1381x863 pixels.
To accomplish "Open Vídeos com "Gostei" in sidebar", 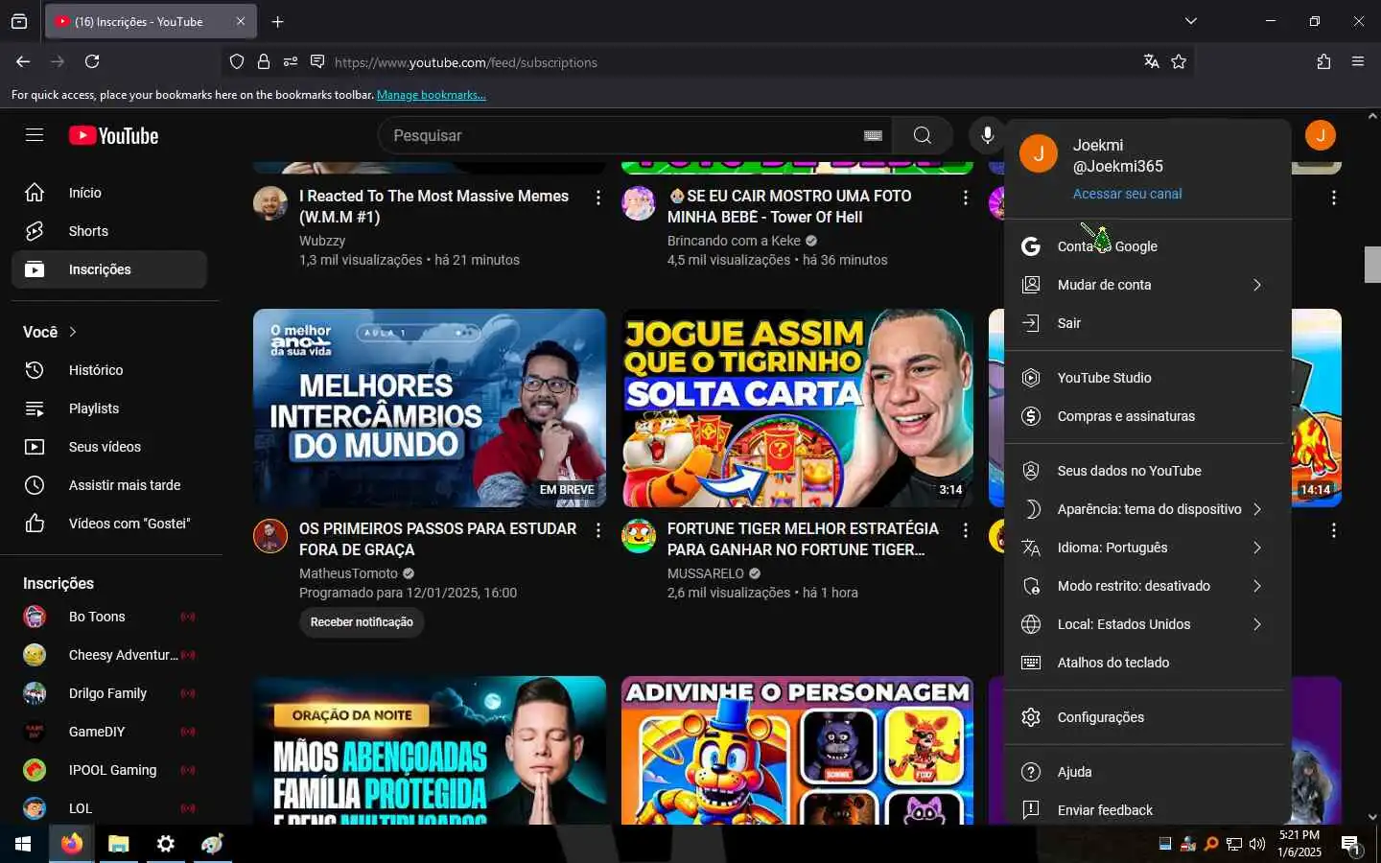I will pos(109,524).
